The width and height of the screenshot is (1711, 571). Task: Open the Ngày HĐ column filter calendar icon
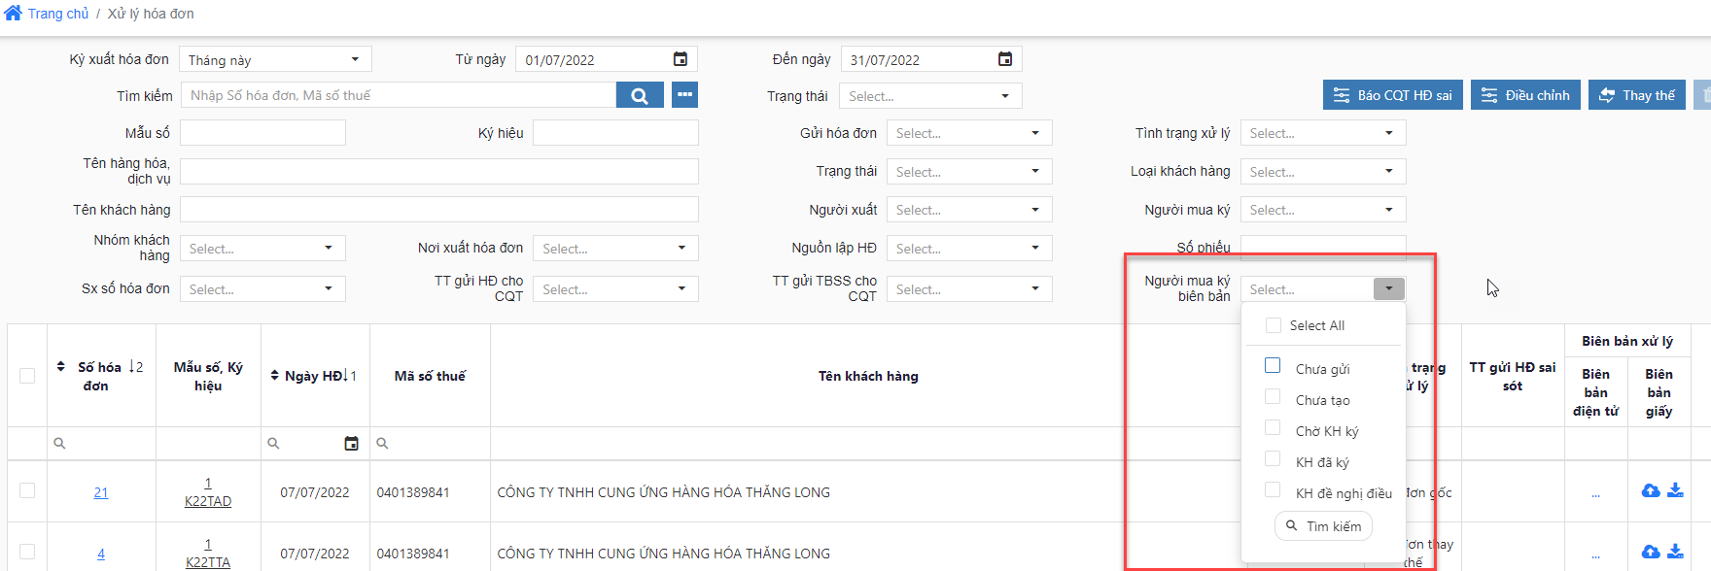pos(351,444)
